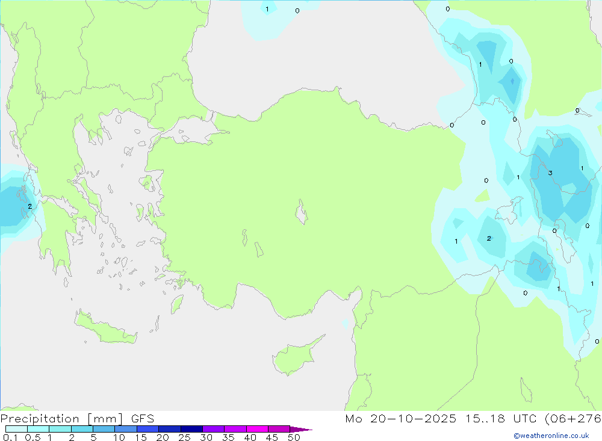Click the forecast date 'Mo 20-10-2025 15..18 UTC'
This screenshot has height=441, width=602.
tap(441, 419)
